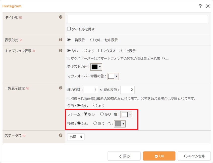Image resolution: width=213 pixels, height=163 pixels.
Task: Select 余白 あり radio button
Action: click(95, 105)
